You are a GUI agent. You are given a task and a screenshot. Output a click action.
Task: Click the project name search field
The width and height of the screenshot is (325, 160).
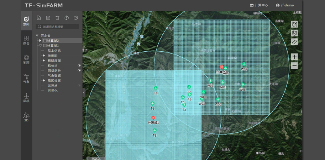pyautogui.click(x=57, y=27)
